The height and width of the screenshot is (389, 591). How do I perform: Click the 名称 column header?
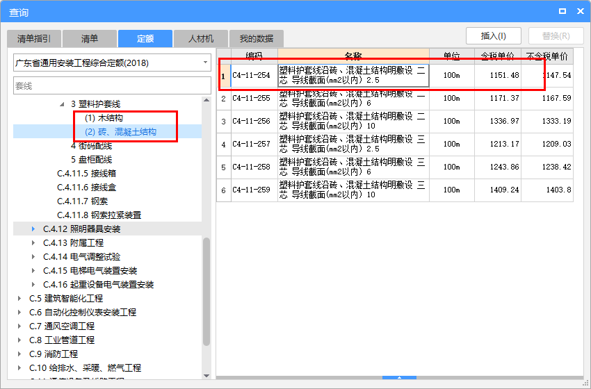pos(353,56)
